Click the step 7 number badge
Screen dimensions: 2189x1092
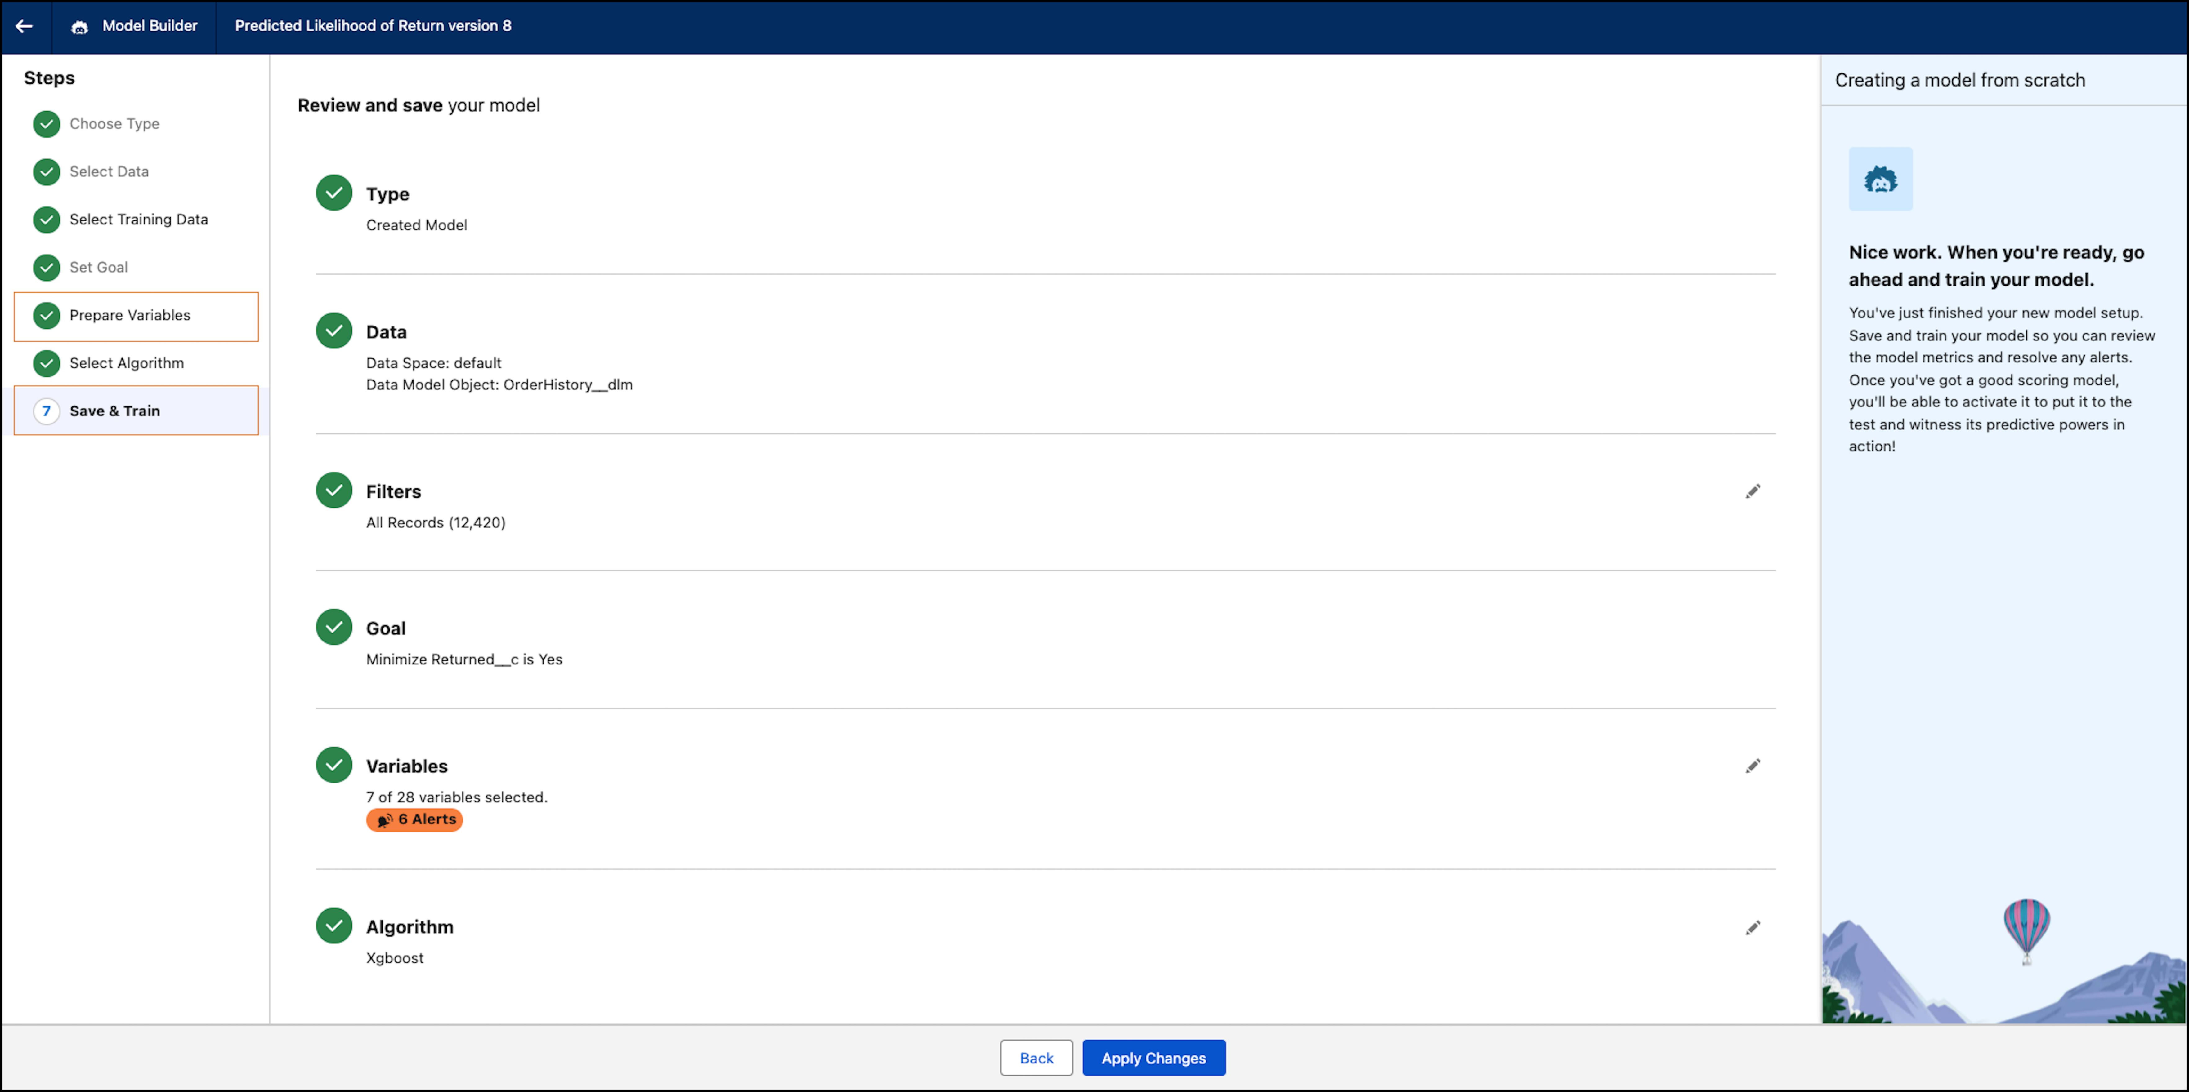(47, 411)
